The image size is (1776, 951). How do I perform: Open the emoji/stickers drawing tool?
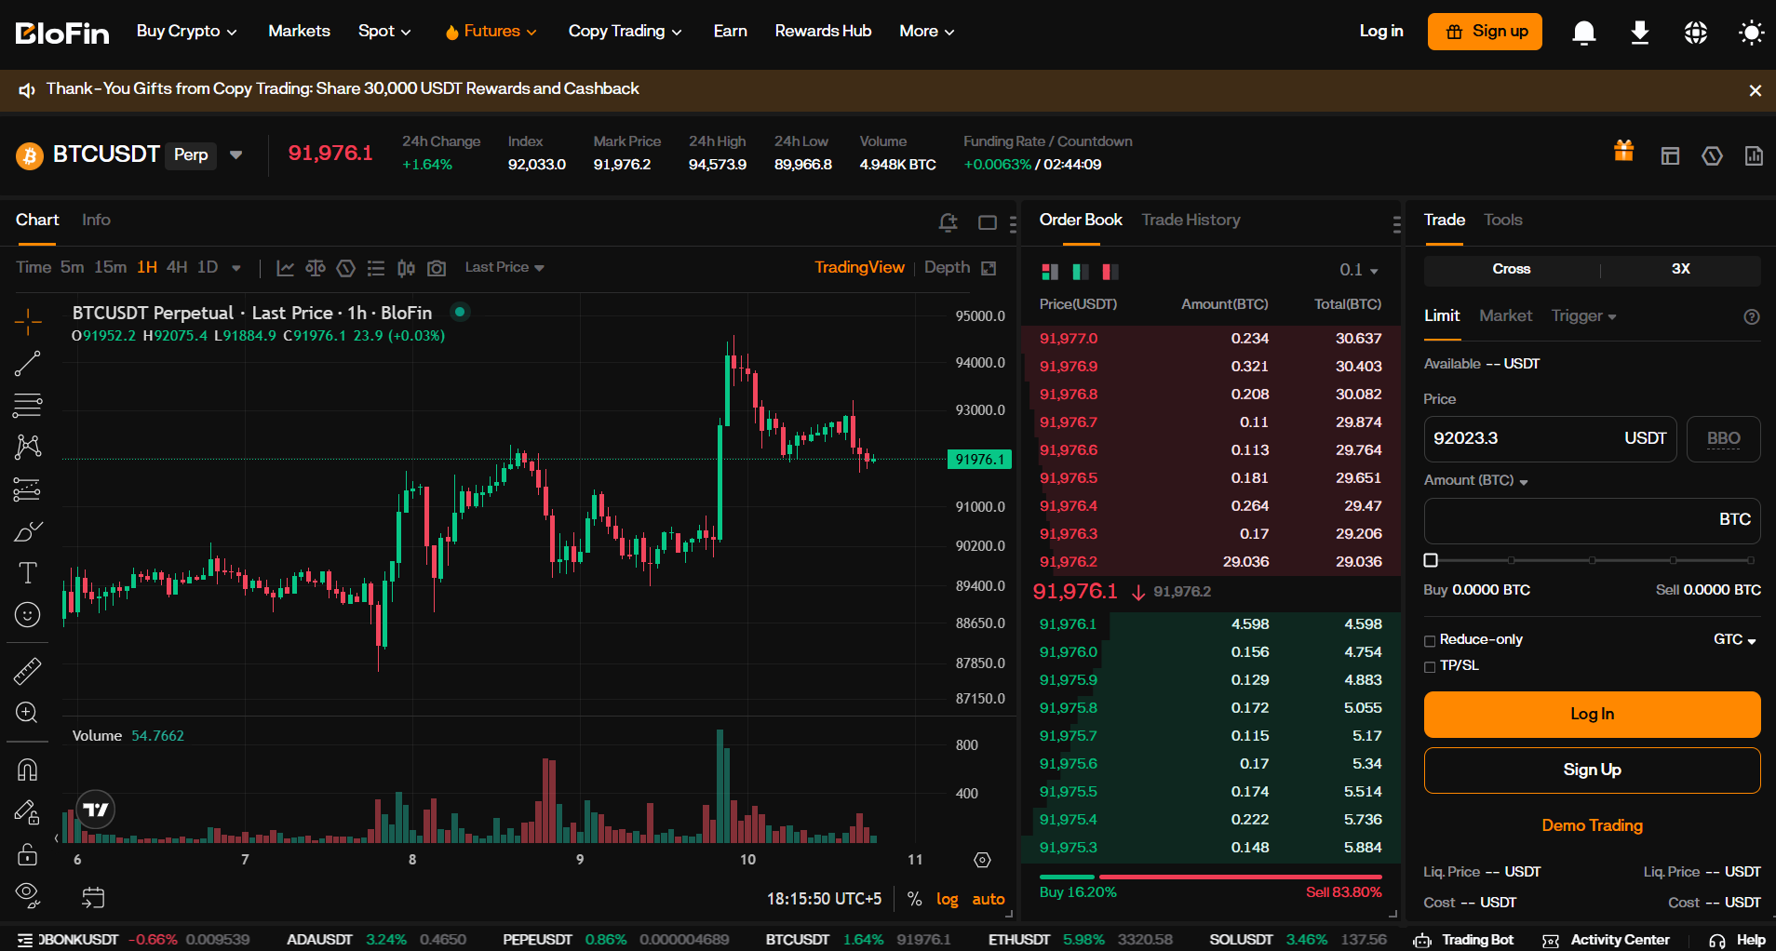28,614
